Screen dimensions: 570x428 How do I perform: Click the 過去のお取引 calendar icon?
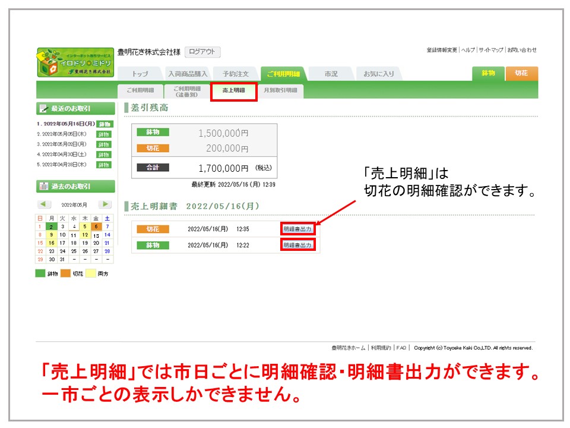[43, 186]
